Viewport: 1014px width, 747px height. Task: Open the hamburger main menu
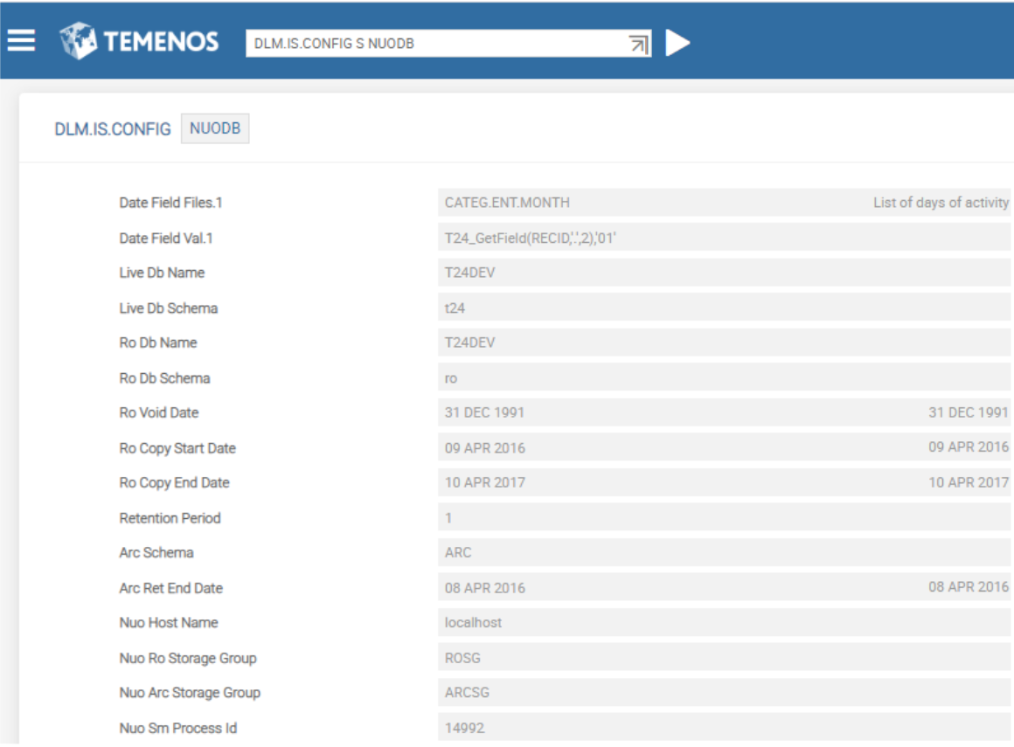(x=21, y=41)
